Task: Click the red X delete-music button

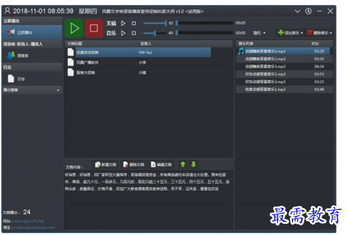Action: 318,33
